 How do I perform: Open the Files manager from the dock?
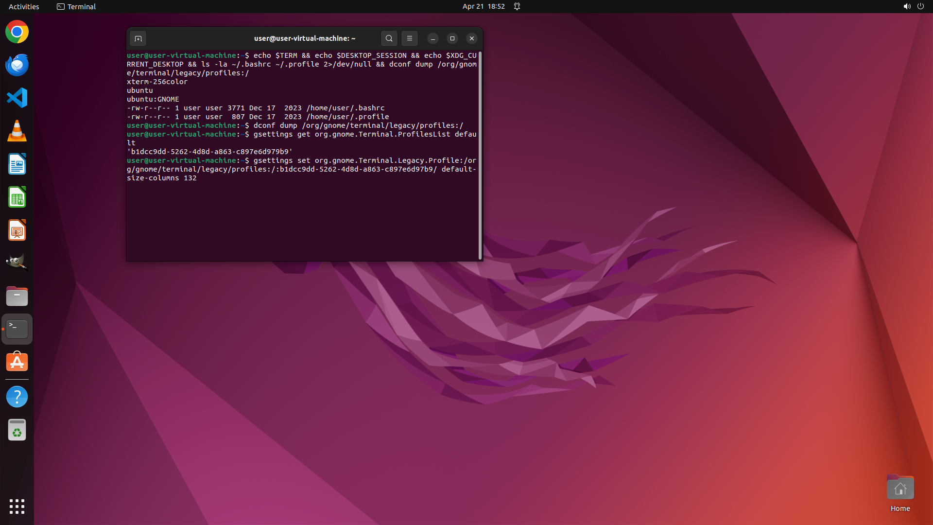tap(17, 296)
